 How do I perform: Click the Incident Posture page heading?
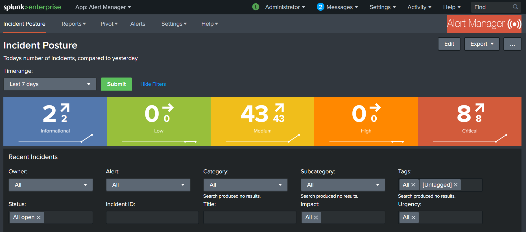(40, 45)
